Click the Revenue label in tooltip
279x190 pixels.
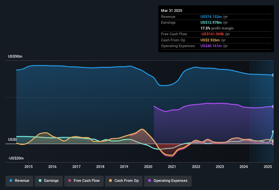click(168, 17)
